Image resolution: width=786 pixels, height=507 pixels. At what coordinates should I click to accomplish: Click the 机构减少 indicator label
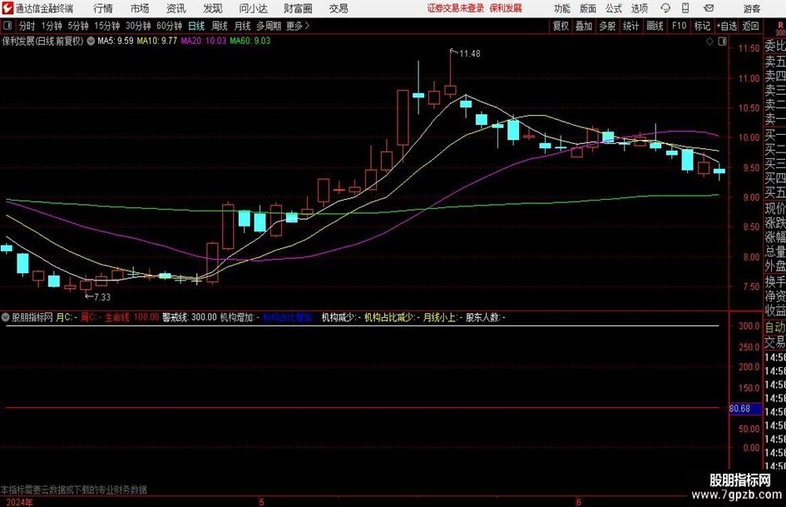pos(341,317)
